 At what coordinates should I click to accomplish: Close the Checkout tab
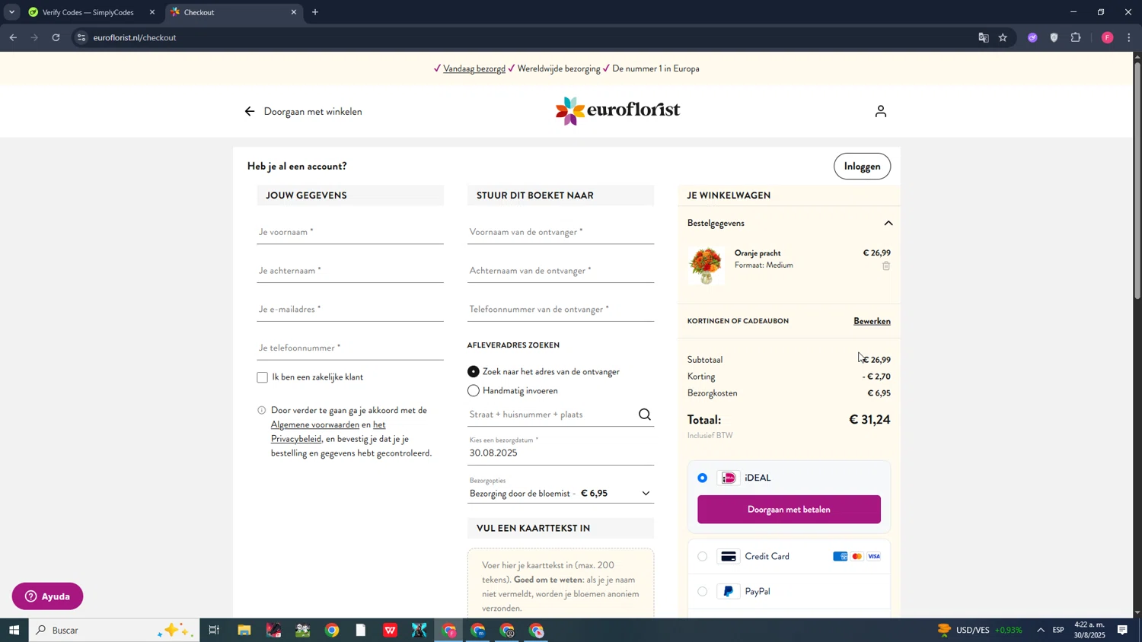pos(294,12)
